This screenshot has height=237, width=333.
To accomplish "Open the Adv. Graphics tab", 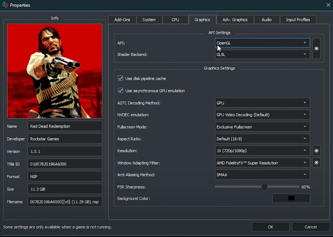I will (x=235, y=20).
